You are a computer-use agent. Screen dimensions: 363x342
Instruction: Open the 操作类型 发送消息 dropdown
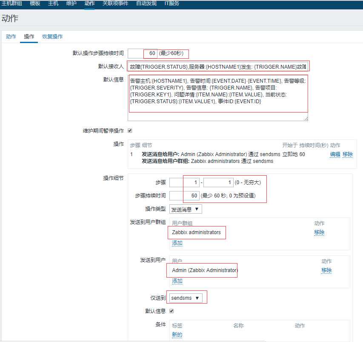pyautogui.click(x=186, y=209)
